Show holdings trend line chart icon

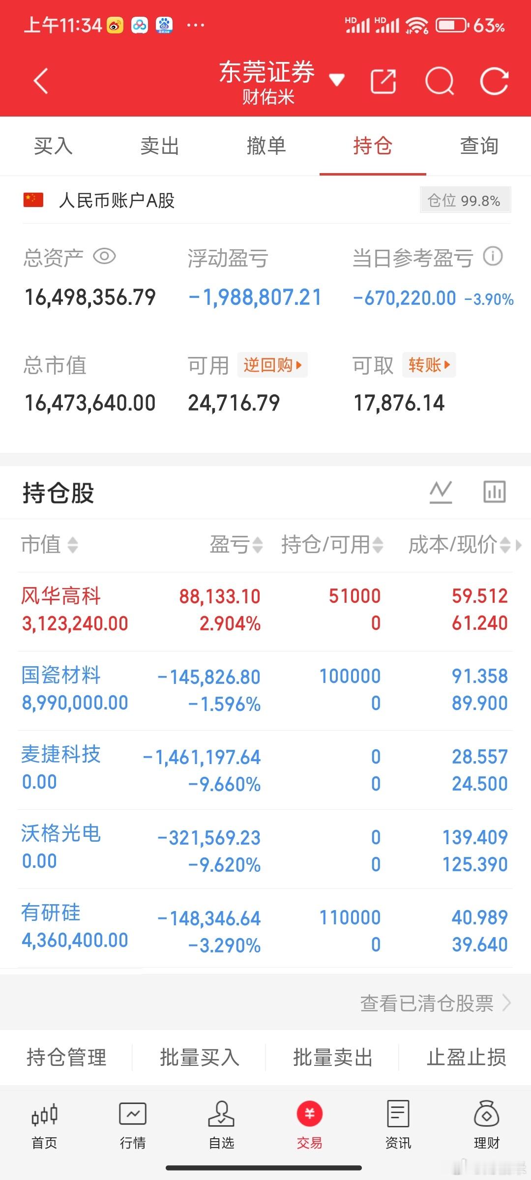441,492
